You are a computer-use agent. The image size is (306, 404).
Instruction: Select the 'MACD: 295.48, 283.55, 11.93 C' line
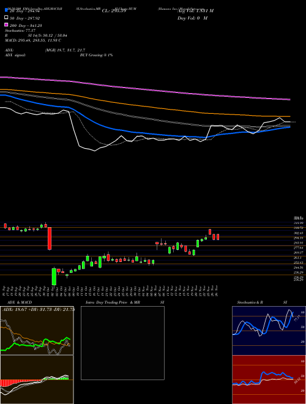tap(33, 40)
